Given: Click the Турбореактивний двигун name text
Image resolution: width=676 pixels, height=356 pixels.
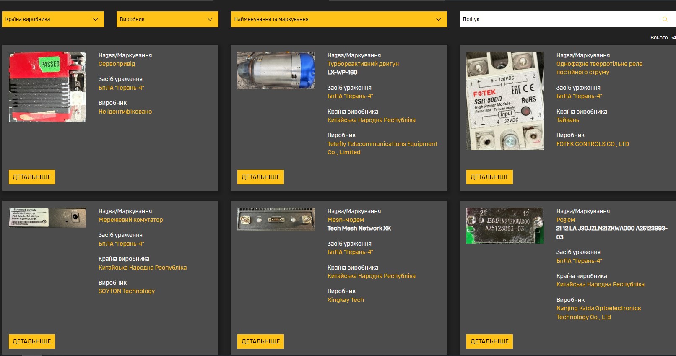Looking at the screenshot, I should [363, 64].
